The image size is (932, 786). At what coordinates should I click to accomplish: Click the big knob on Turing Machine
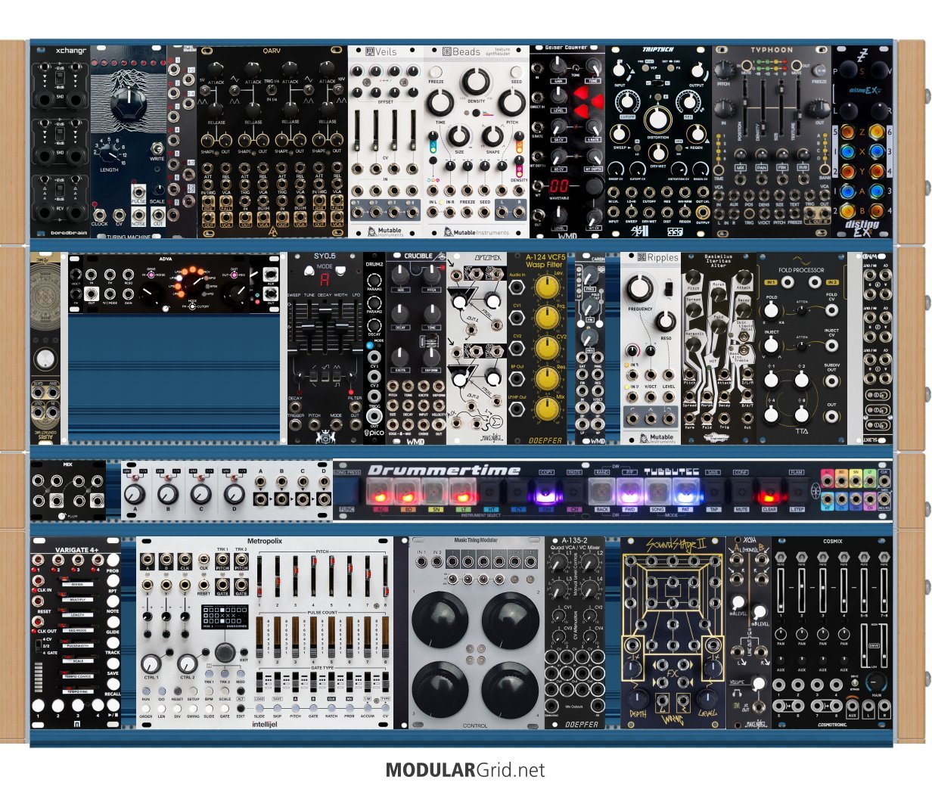[x=129, y=104]
